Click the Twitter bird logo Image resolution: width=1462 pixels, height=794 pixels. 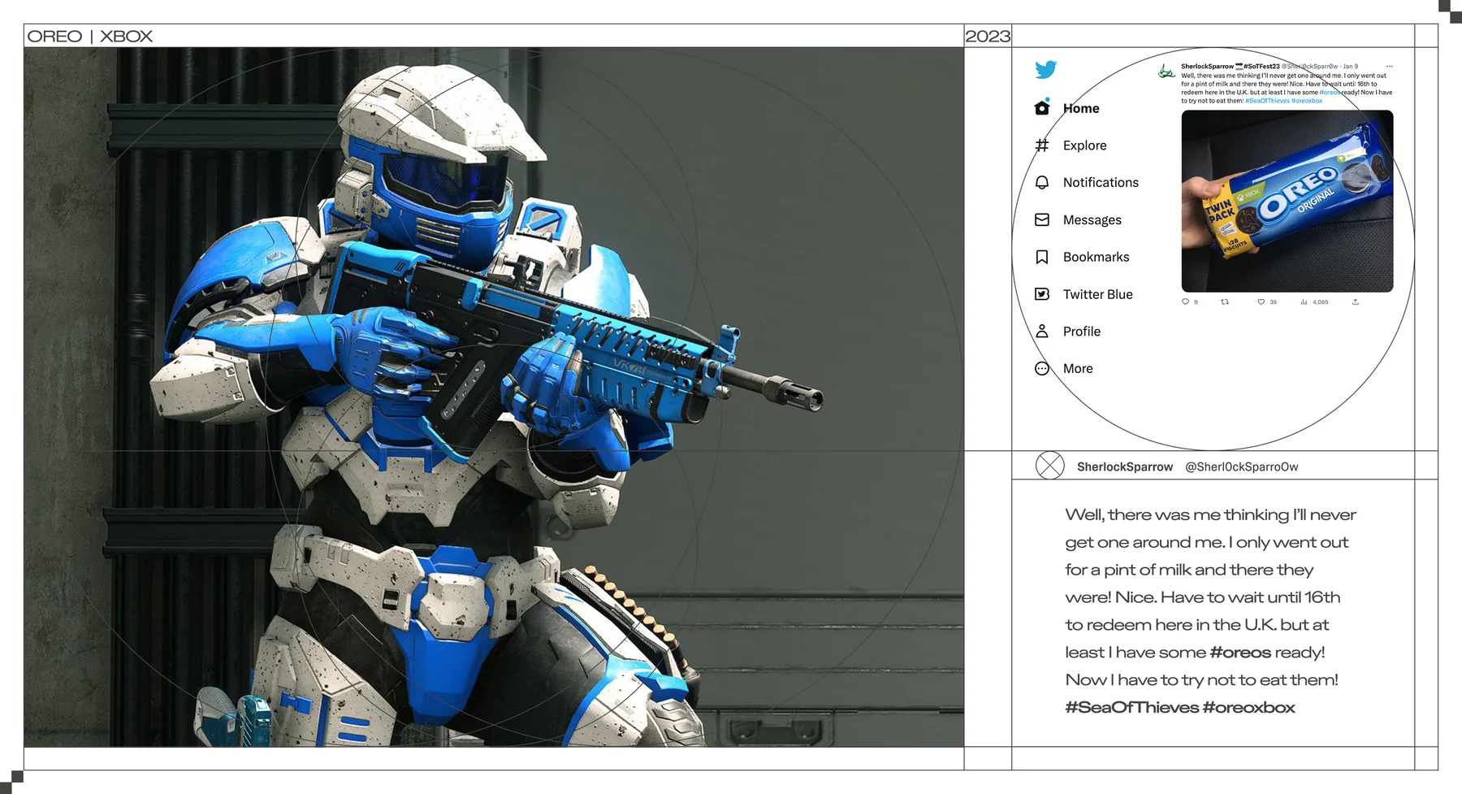[1045, 70]
